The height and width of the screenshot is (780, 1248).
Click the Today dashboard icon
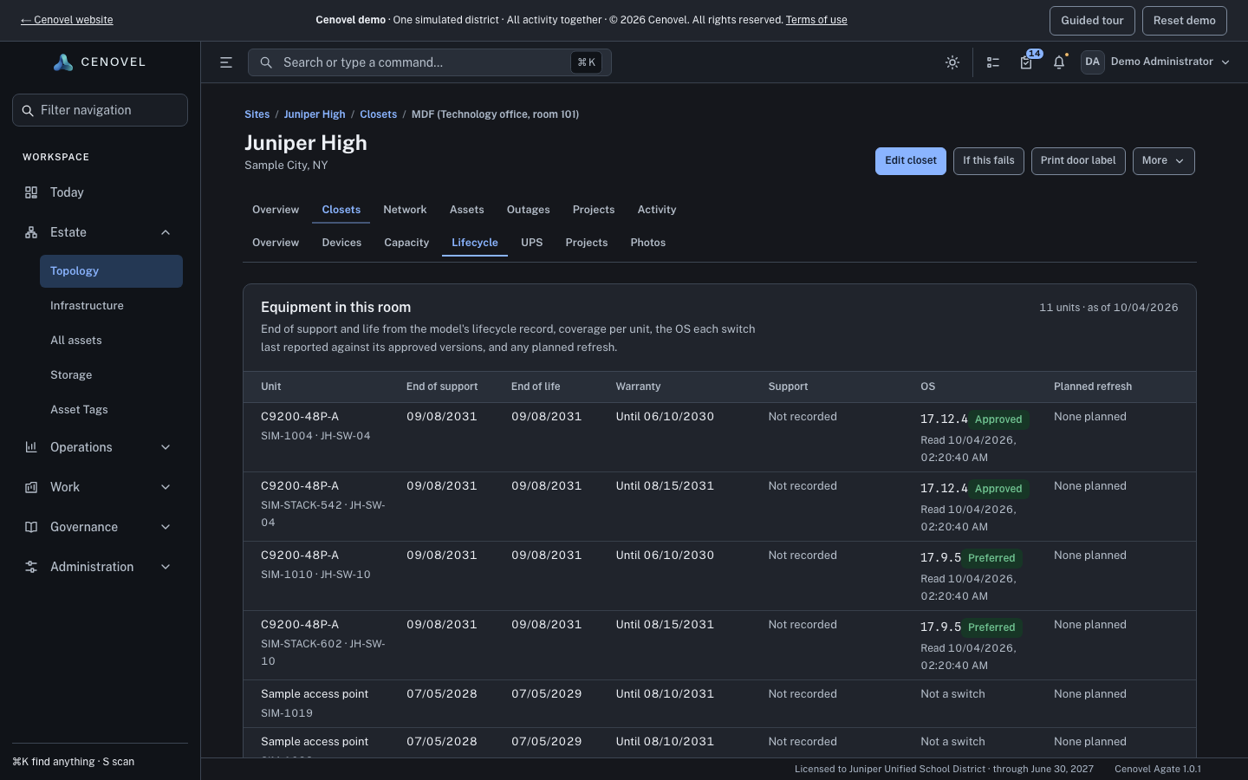(x=31, y=192)
